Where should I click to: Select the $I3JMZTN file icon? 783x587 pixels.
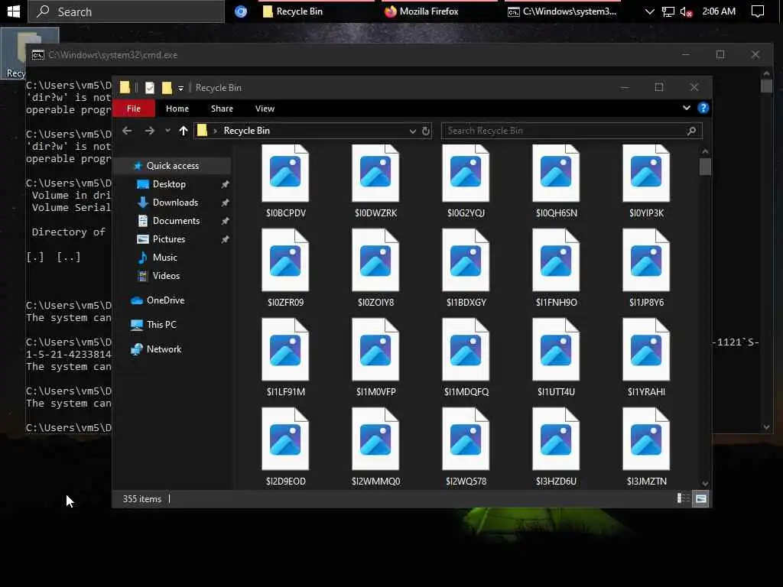(x=646, y=439)
